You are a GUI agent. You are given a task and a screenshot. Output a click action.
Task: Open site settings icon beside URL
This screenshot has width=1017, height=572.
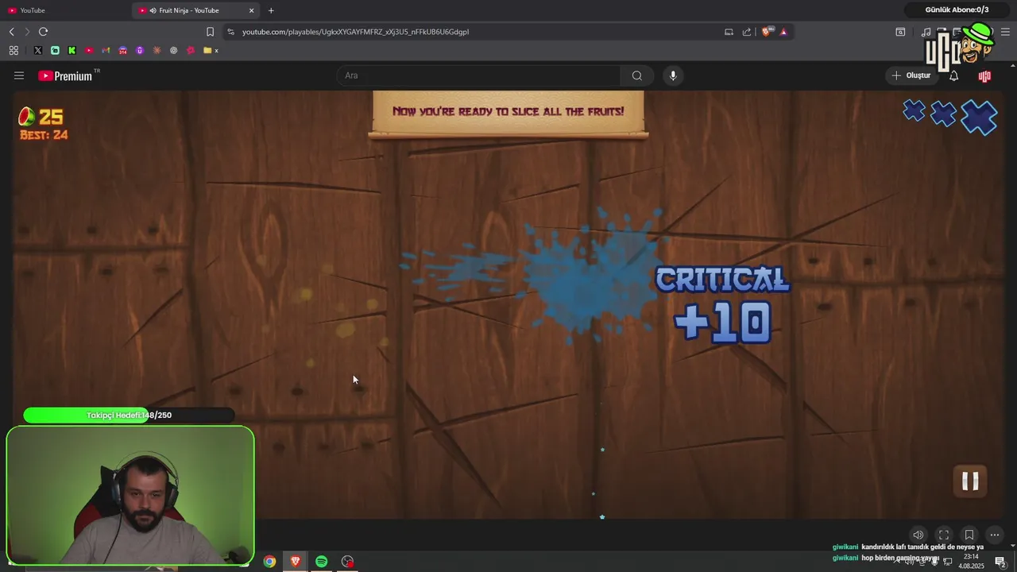[230, 32]
